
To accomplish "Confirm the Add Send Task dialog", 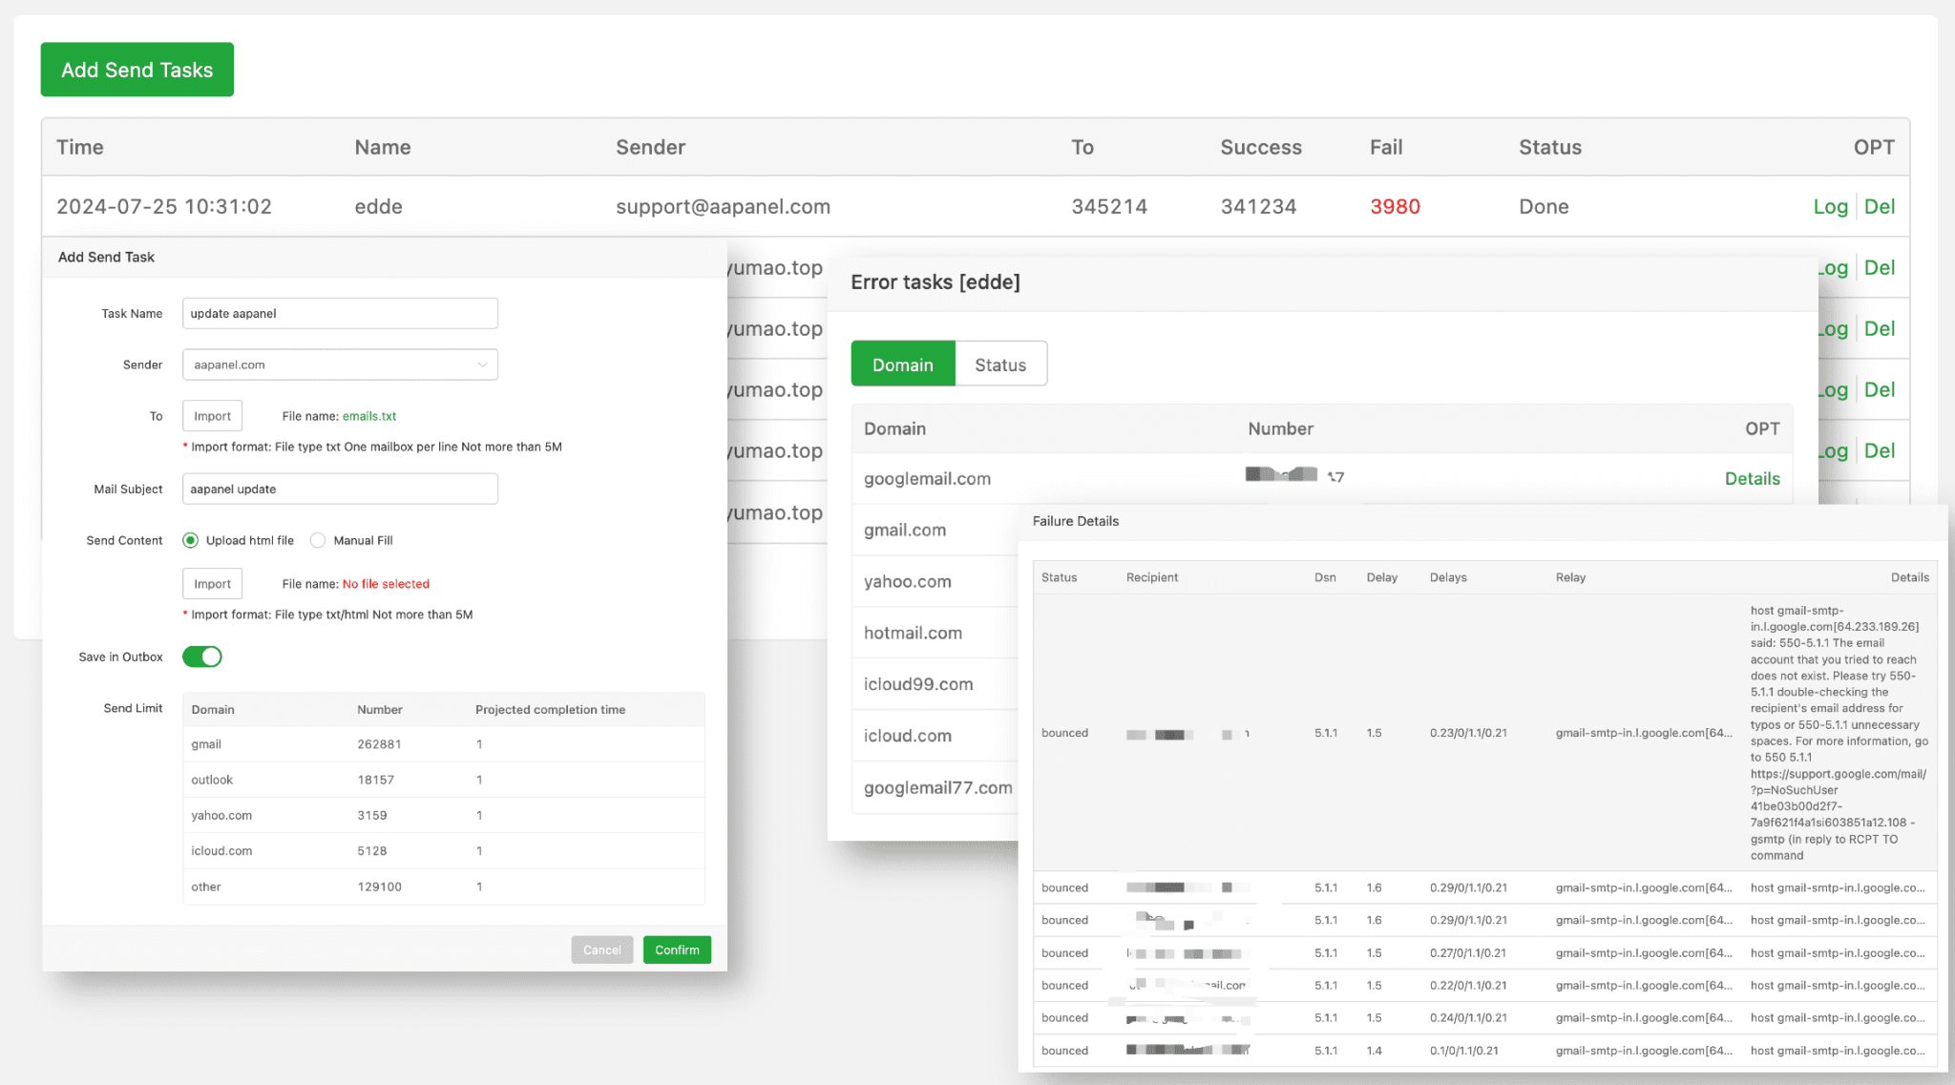I will [677, 949].
